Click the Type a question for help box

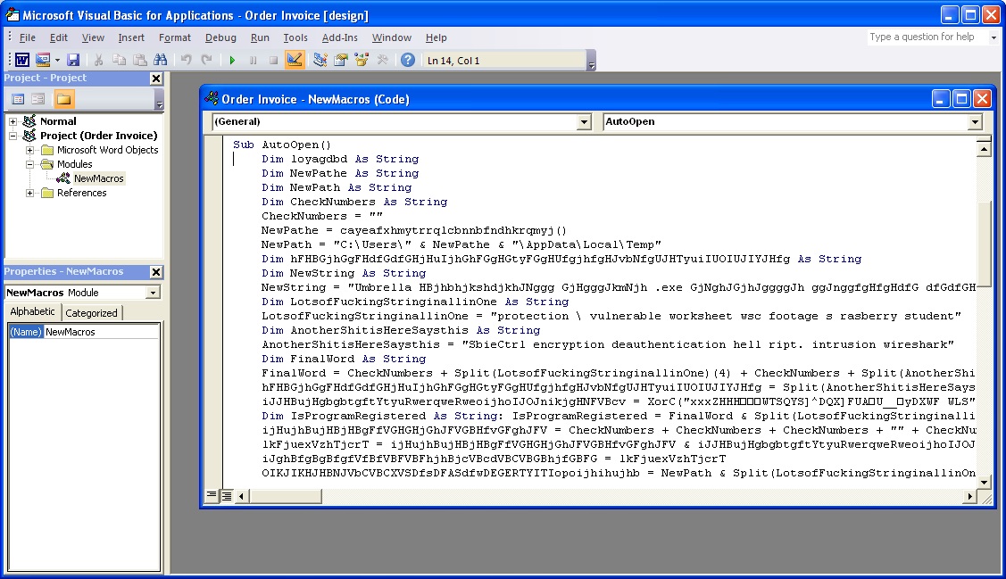click(927, 37)
